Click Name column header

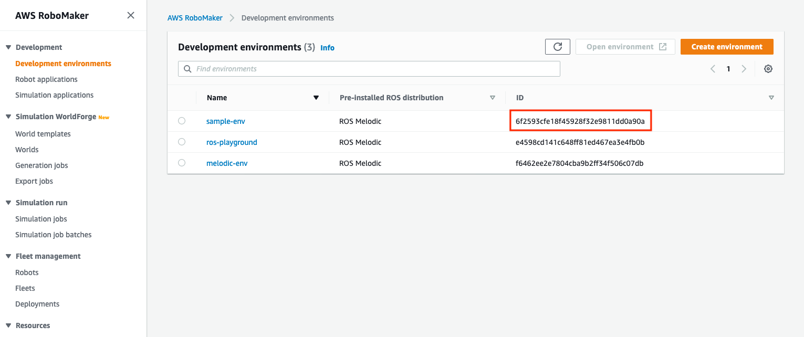pos(217,98)
